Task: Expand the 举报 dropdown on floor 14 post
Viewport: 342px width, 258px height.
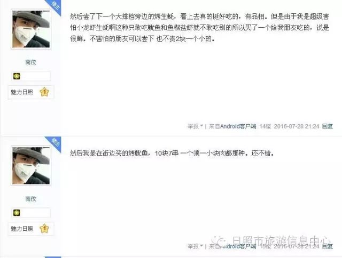Action: point(195,126)
